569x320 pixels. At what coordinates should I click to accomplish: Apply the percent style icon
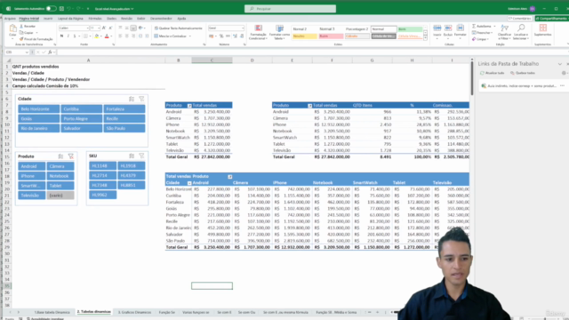click(221, 36)
